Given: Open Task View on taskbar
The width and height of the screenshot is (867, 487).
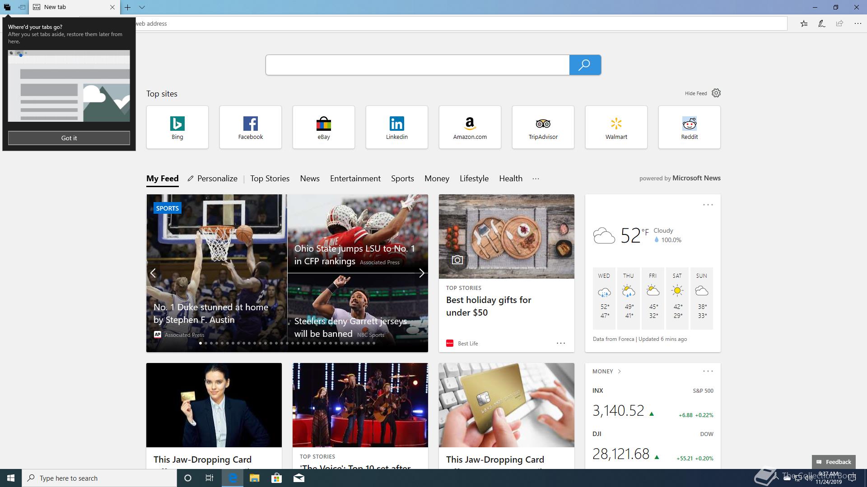Looking at the screenshot, I should pos(210,478).
